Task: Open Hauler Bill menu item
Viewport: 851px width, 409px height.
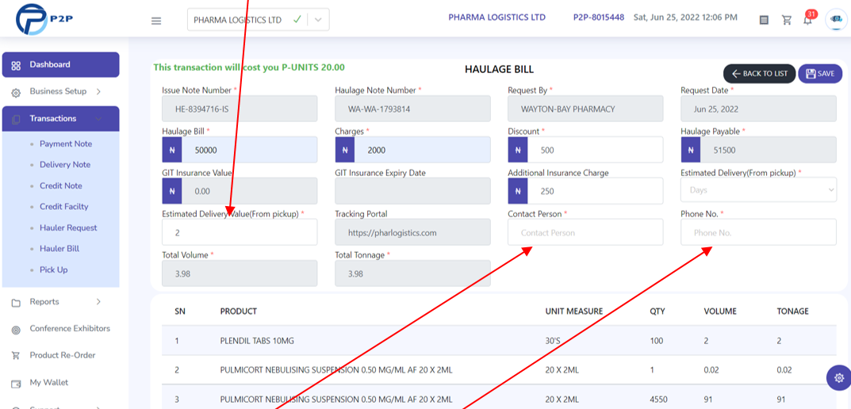Action: [x=59, y=248]
